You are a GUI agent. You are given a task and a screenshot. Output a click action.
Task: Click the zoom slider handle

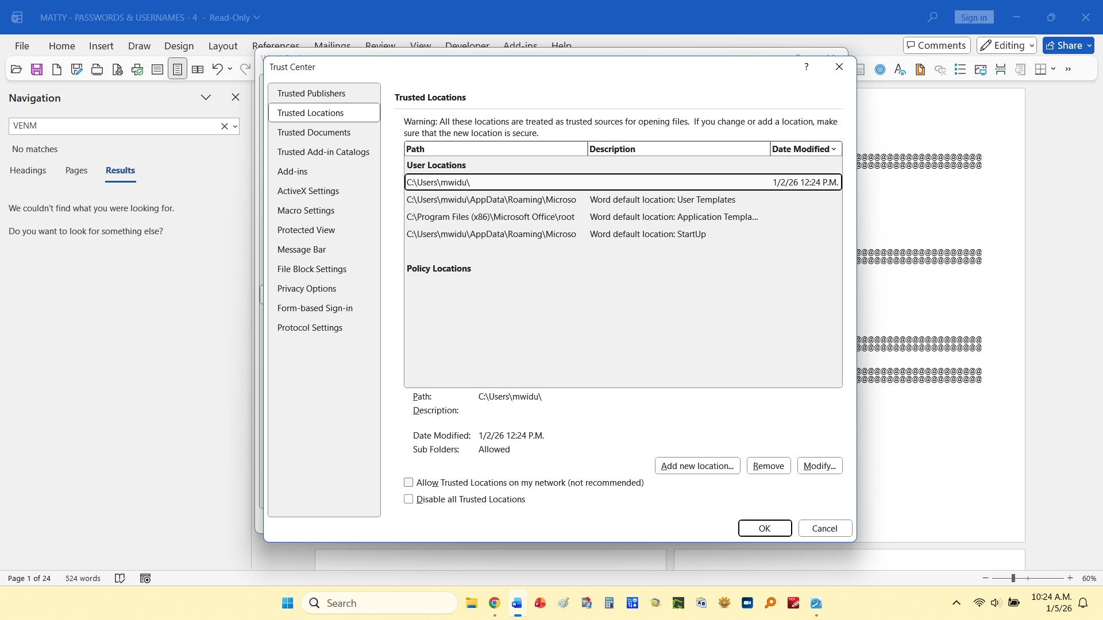(x=1013, y=579)
